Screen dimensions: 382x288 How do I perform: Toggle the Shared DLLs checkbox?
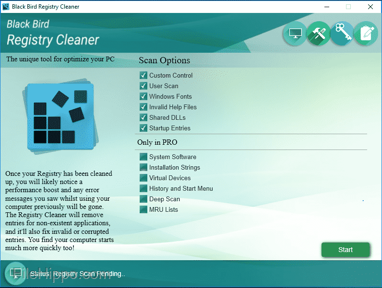tap(143, 117)
